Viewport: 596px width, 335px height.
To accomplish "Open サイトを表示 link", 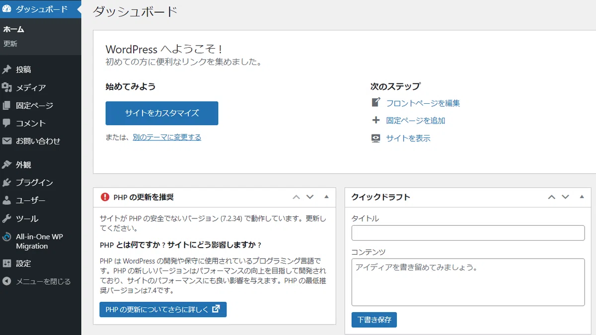I will click(x=408, y=138).
